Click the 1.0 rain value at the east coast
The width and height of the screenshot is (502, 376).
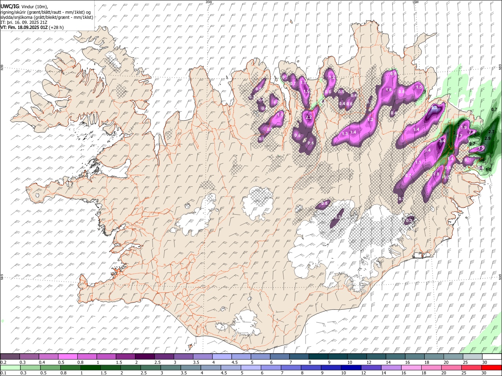[x=488, y=170]
